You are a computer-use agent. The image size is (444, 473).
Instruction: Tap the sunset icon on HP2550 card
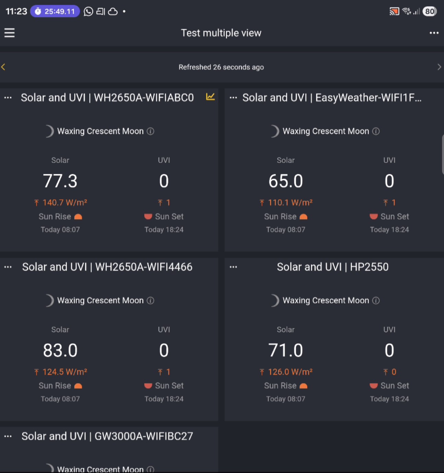click(x=373, y=385)
